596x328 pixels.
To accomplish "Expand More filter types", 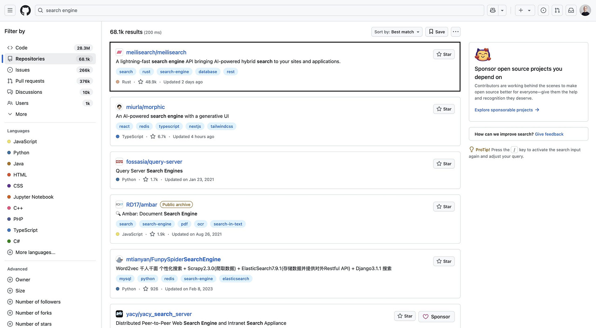I will [50, 114].
